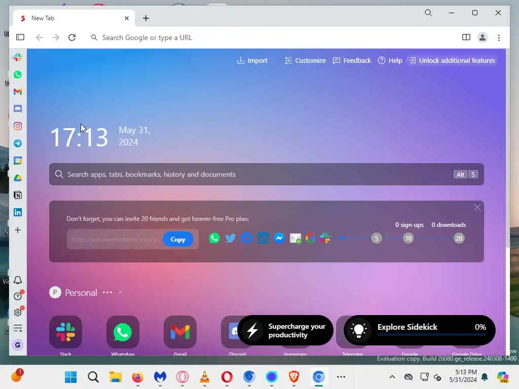
Task: Open Notion in the sidebar
Action: coord(18,195)
